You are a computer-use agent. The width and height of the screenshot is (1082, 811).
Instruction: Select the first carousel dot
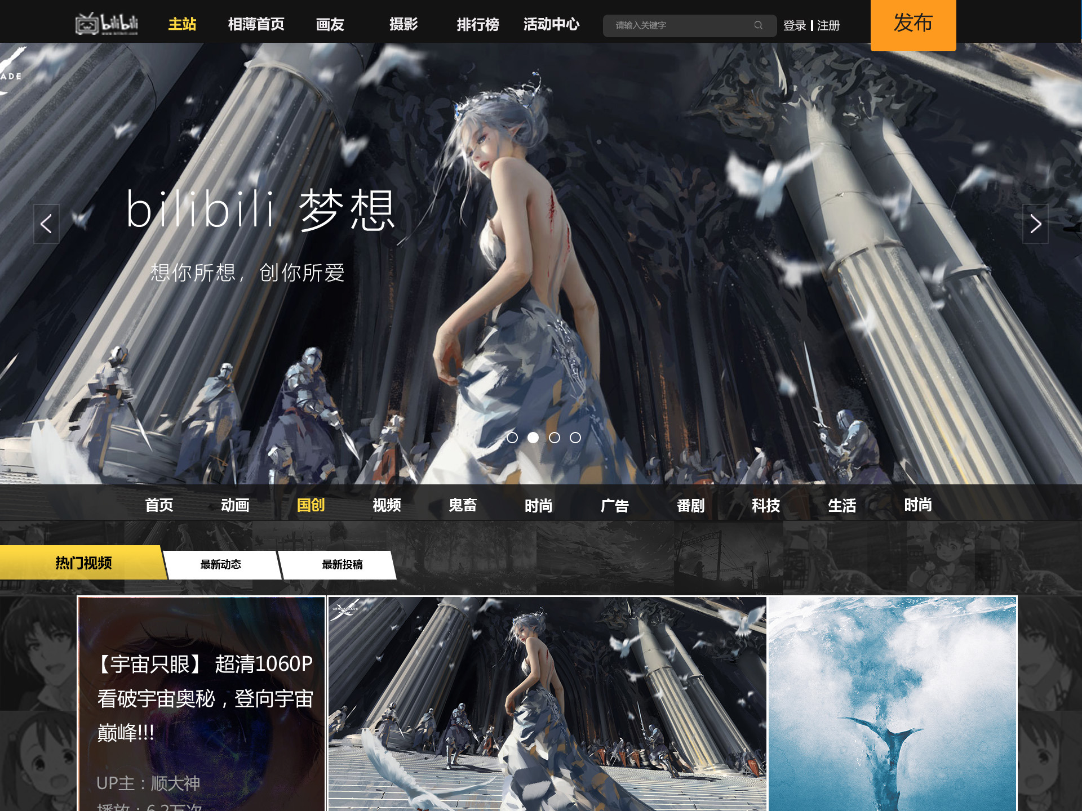tap(512, 438)
